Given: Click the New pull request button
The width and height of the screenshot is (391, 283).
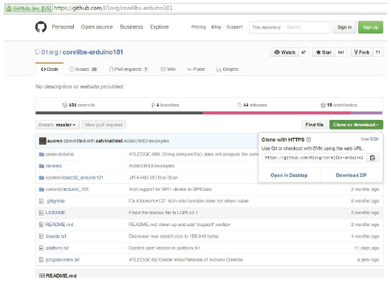Looking at the screenshot, I should (103, 124).
